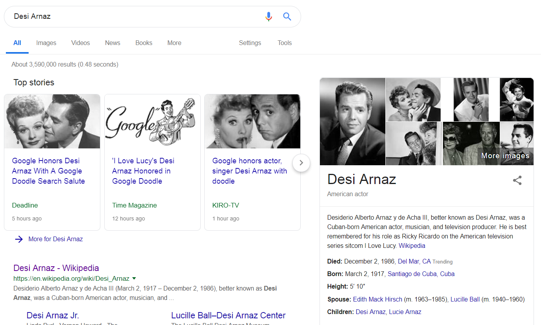This screenshot has width=541, height=325.
Task: Select the All results tab
Action: tap(17, 43)
